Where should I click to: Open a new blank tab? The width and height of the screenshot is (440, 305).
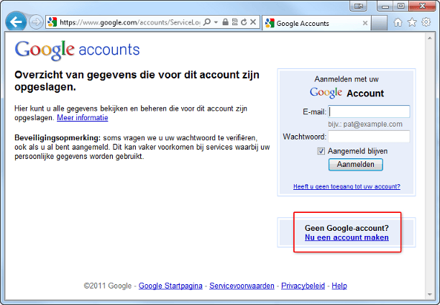coord(379,23)
